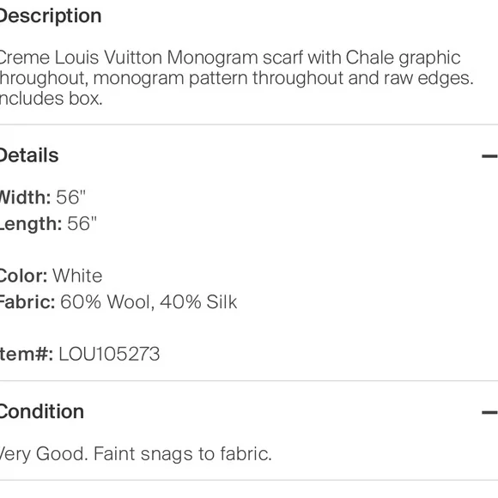Click the Description heading
498x498 pixels.
[x=50, y=15]
